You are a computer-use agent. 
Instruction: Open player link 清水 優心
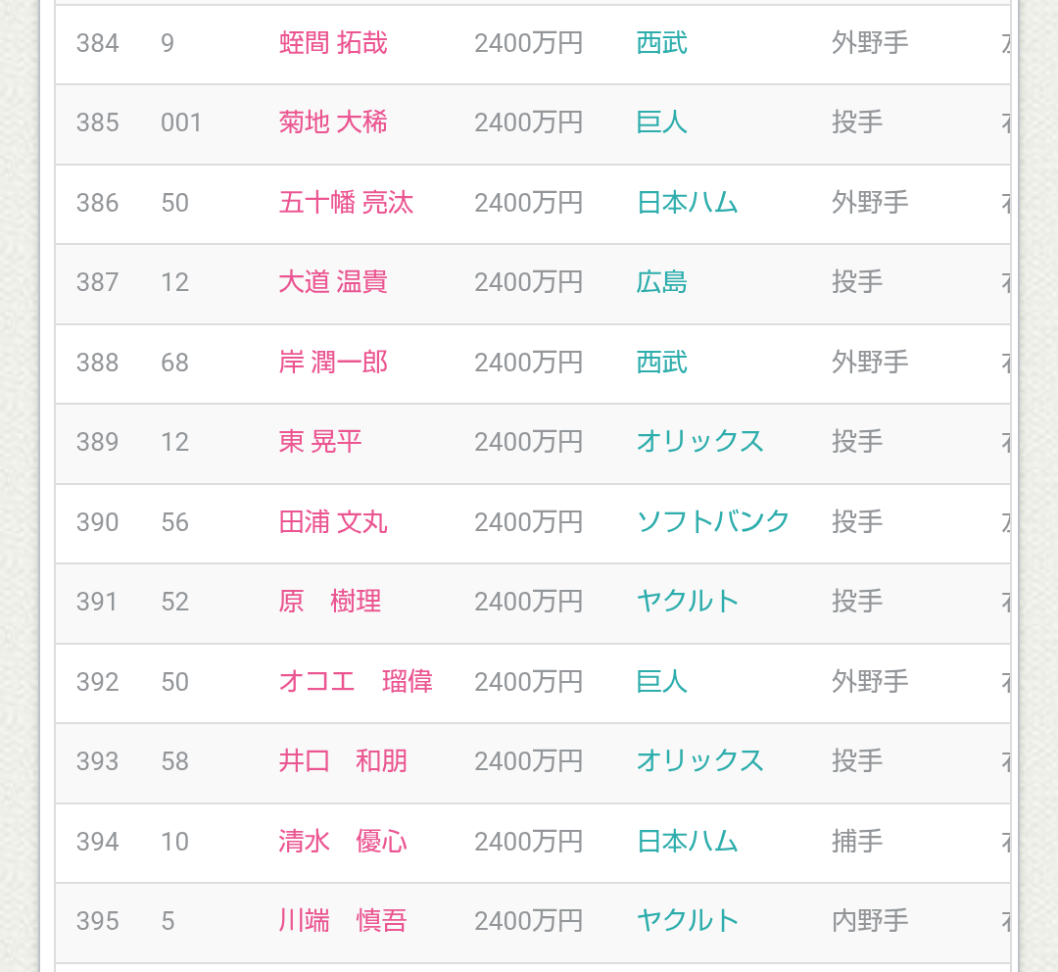coord(343,841)
